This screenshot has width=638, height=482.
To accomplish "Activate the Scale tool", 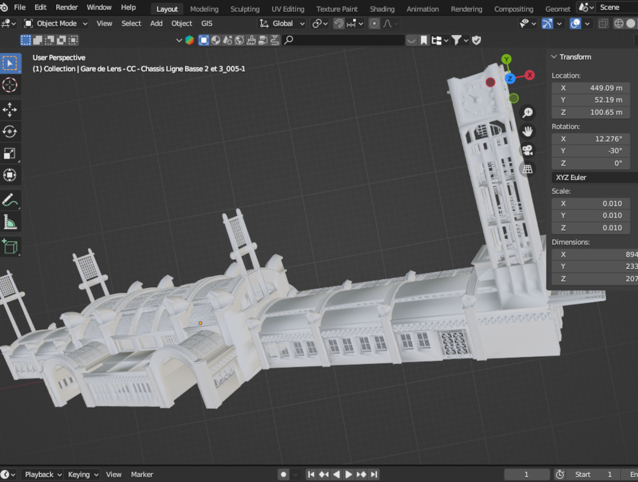I will coord(10,153).
